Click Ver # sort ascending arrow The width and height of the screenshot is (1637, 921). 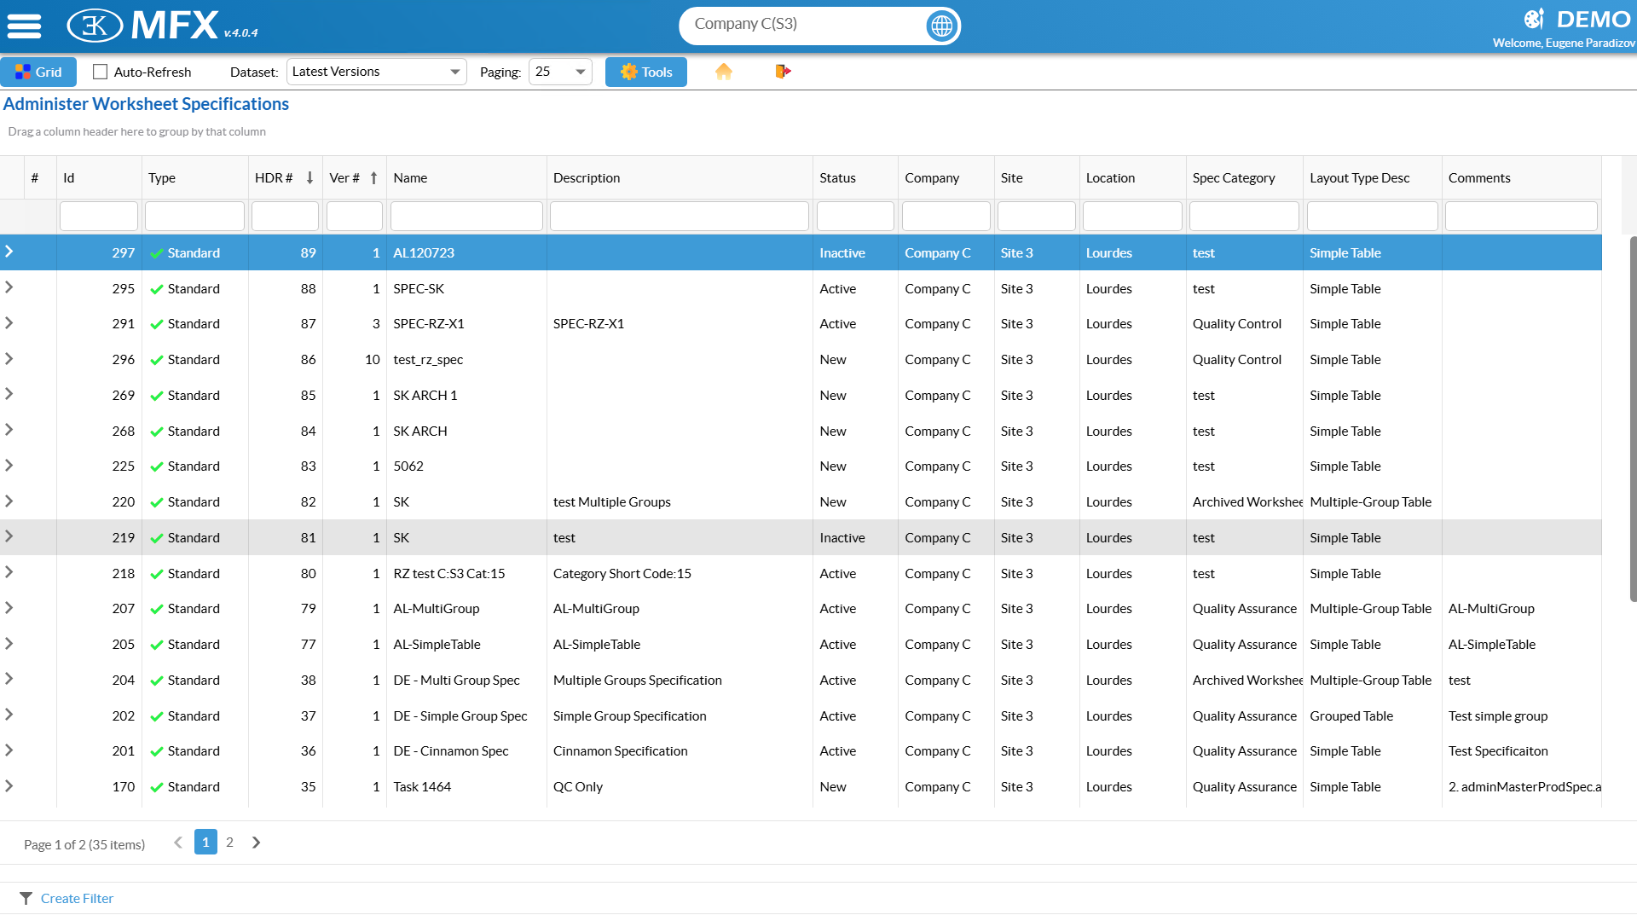point(373,177)
